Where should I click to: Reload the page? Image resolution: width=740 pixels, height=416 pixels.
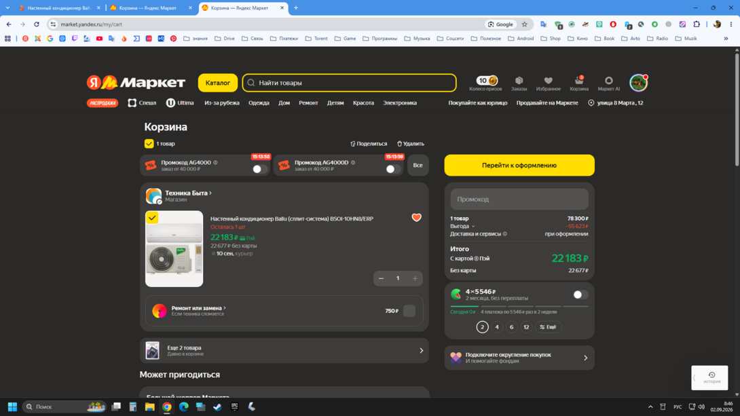click(x=37, y=24)
